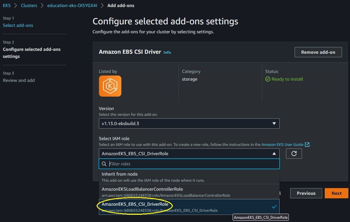The width and height of the screenshot is (350, 222).
Task: Click the Info link beside Amazon EBS CSI Driver
Action: coord(167,52)
